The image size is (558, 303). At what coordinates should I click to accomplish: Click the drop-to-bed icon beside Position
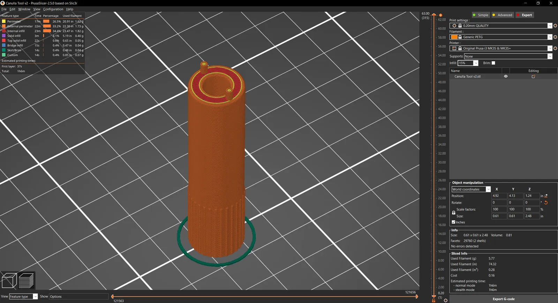pyautogui.click(x=546, y=196)
